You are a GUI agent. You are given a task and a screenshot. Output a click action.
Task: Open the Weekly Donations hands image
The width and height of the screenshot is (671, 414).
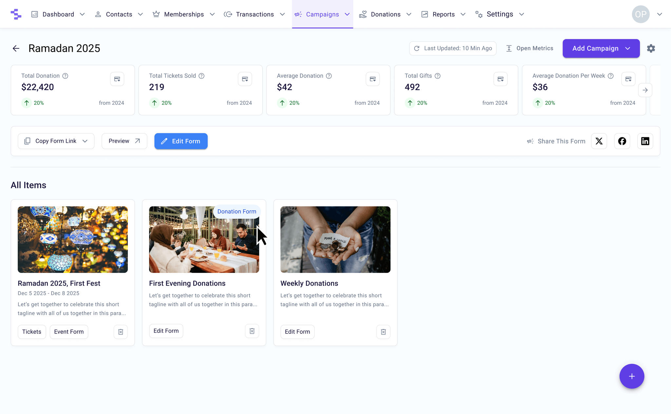(x=335, y=239)
